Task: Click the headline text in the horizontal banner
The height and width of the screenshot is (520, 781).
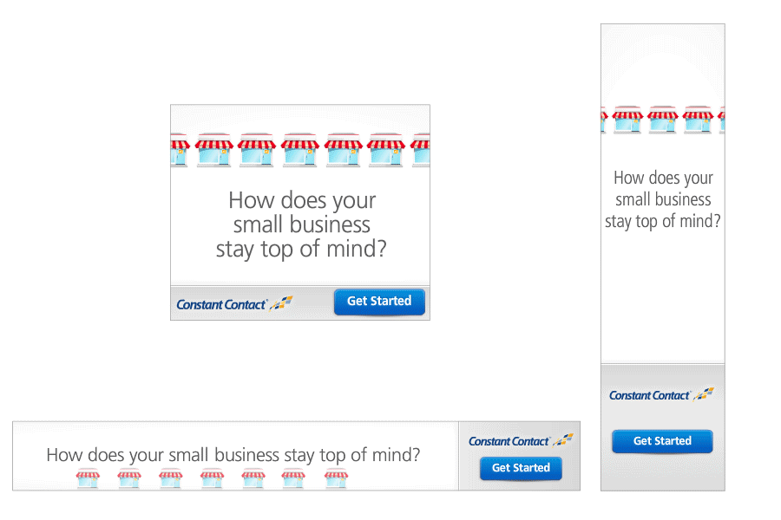Action: pyautogui.click(x=233, y=455)
